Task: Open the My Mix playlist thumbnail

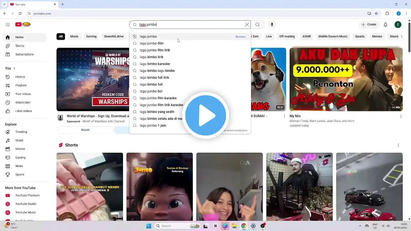Action: (346, 79)
